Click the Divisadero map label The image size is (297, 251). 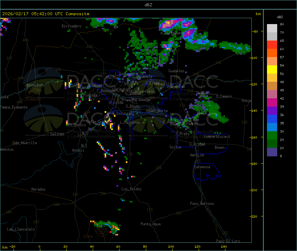point(71,26)
